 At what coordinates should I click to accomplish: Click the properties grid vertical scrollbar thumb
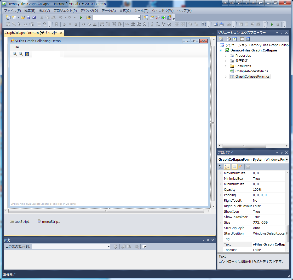coord(287,234)
